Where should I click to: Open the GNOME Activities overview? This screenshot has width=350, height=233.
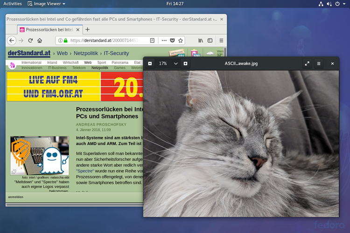(x=13, y=4)
